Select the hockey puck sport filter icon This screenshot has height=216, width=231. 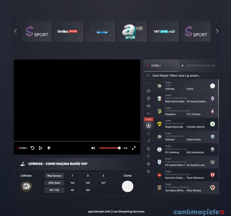coord(148,106)
